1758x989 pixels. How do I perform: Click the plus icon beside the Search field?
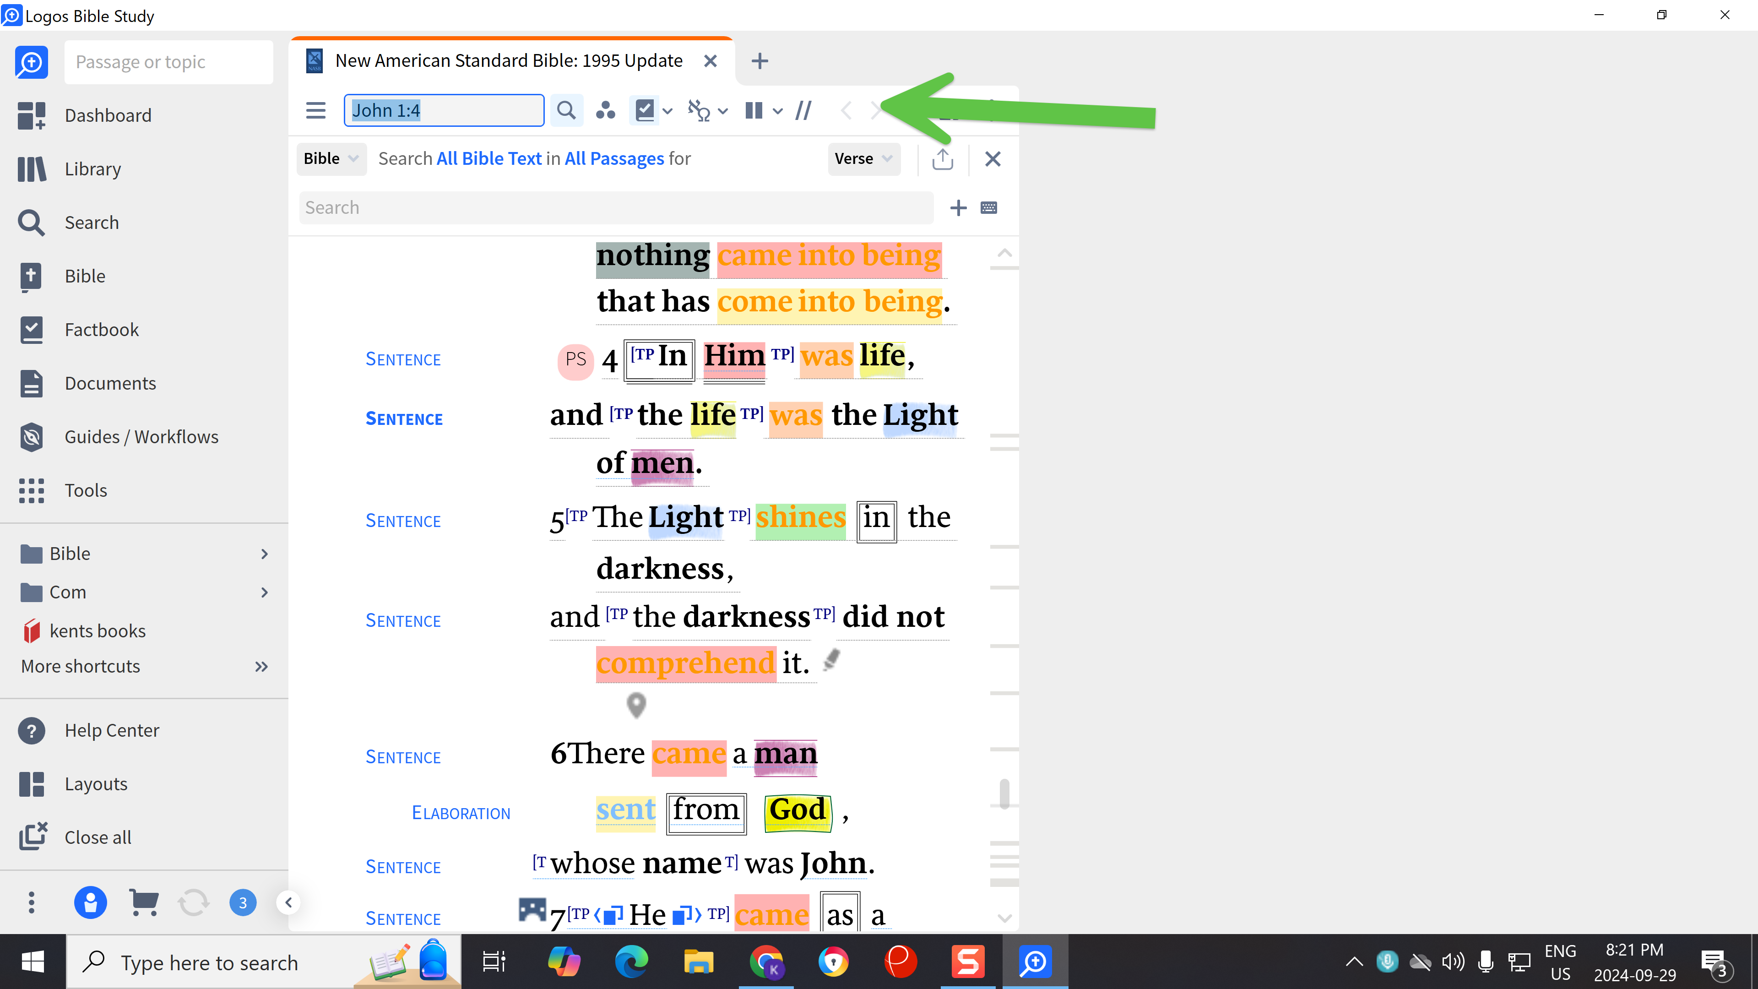click(958, 207)
